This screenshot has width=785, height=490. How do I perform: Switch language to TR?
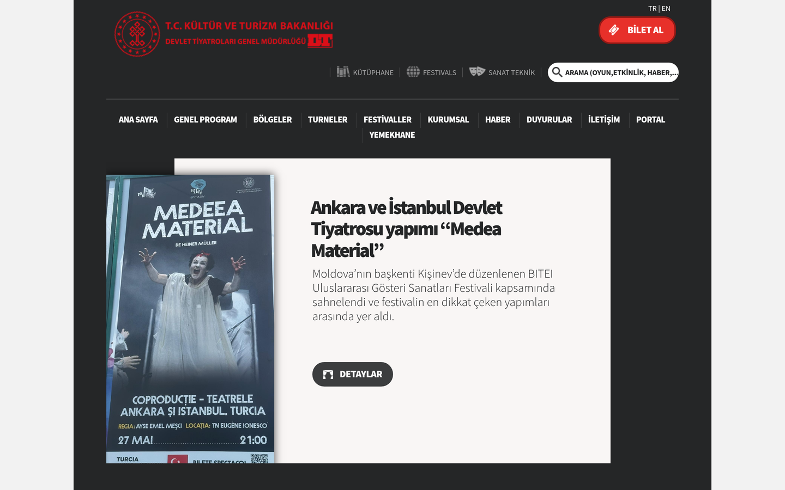652,9
